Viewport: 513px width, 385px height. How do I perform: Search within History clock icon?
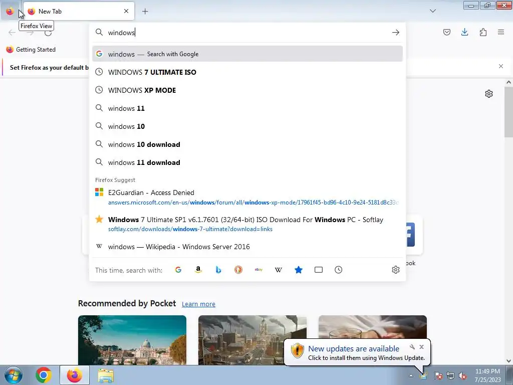[338, 270]
